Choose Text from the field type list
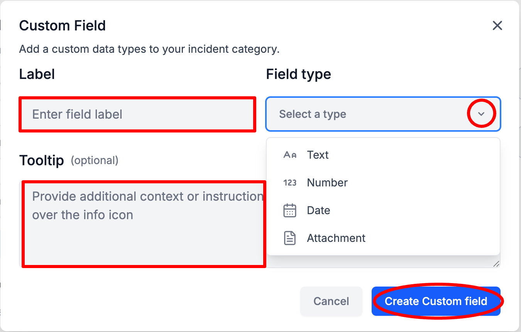 (318, 155)
